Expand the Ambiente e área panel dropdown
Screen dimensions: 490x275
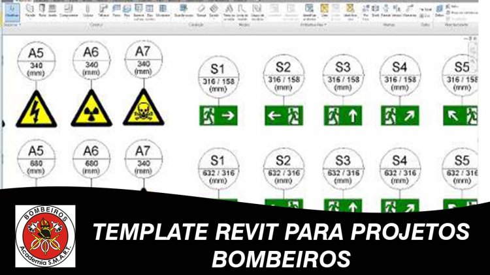[314, 25]
